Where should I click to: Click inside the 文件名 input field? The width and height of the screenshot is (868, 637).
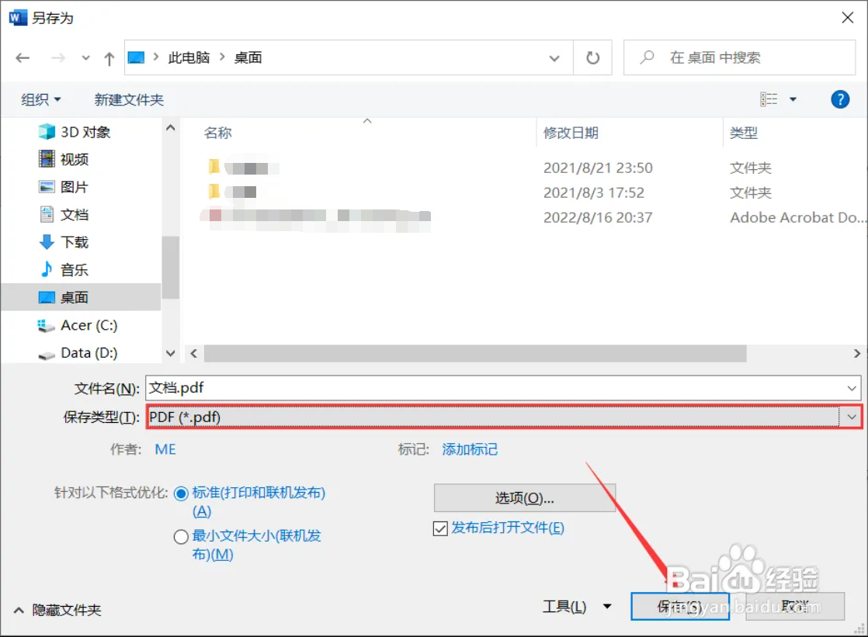(x=466, y=387)
